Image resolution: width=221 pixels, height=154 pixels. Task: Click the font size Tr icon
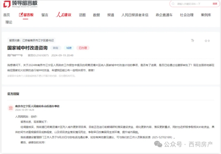(x=193, y=41)
